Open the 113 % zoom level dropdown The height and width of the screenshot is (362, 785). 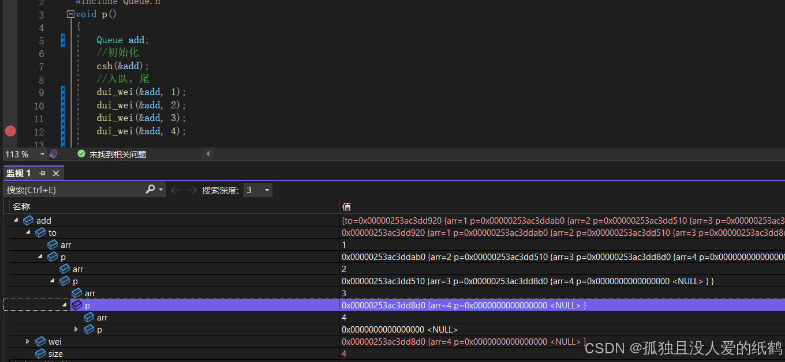coord(42,154)
